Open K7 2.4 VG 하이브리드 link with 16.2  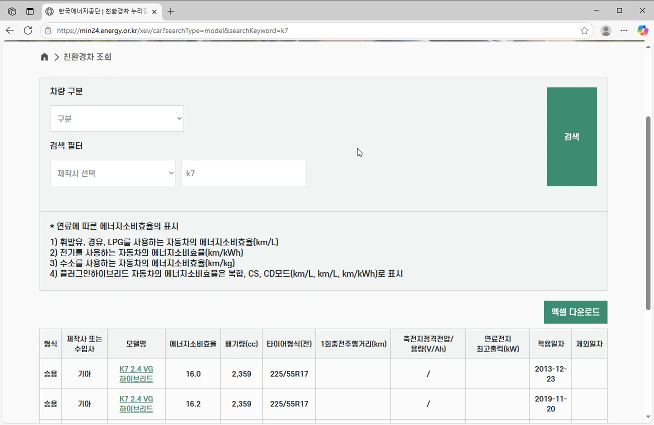[136, 404]
